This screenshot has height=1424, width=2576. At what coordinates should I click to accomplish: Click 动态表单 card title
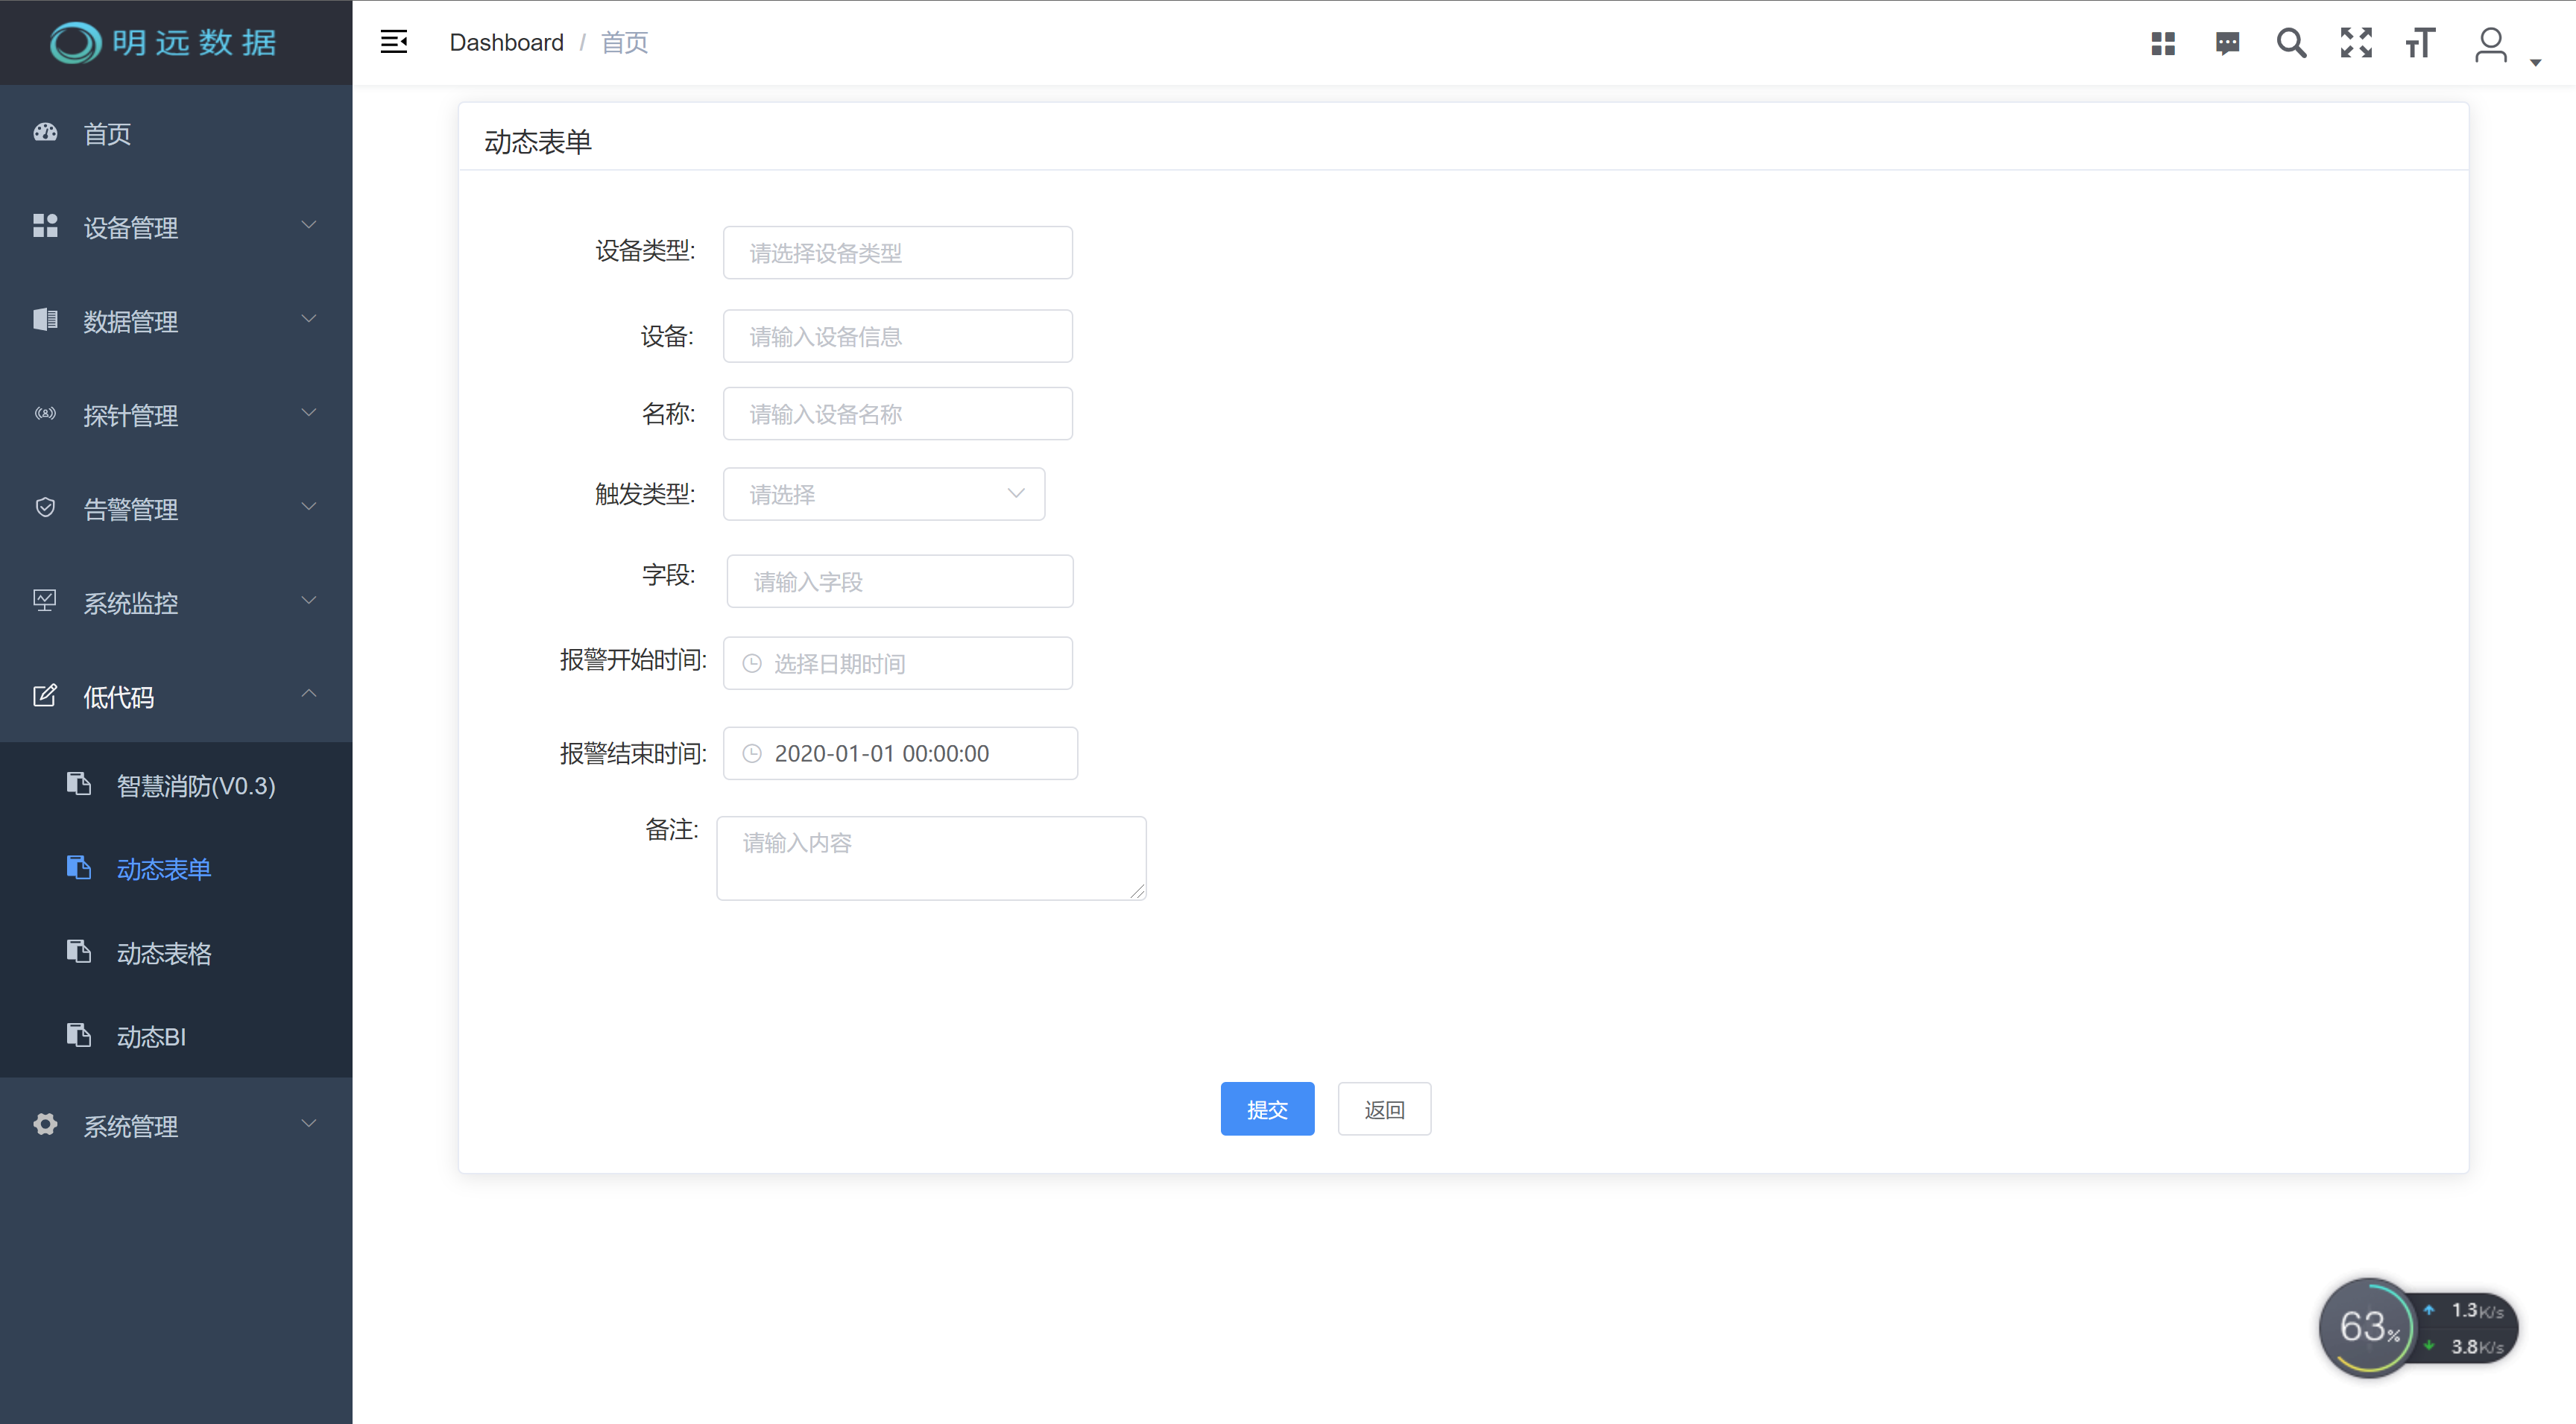coord(537,141)
